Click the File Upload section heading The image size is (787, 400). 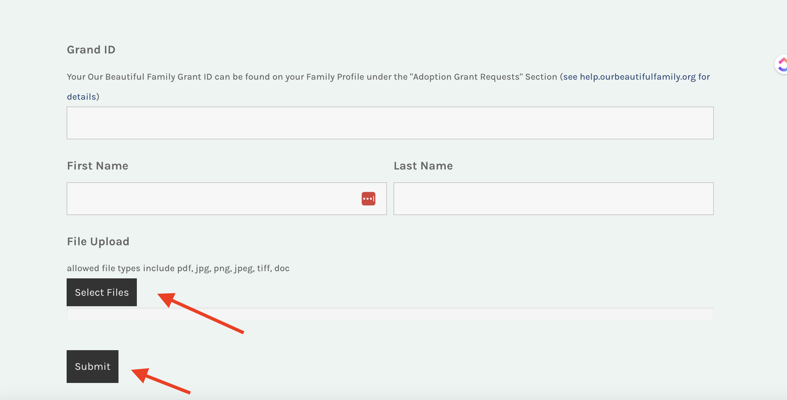click(x=98, y=242)
